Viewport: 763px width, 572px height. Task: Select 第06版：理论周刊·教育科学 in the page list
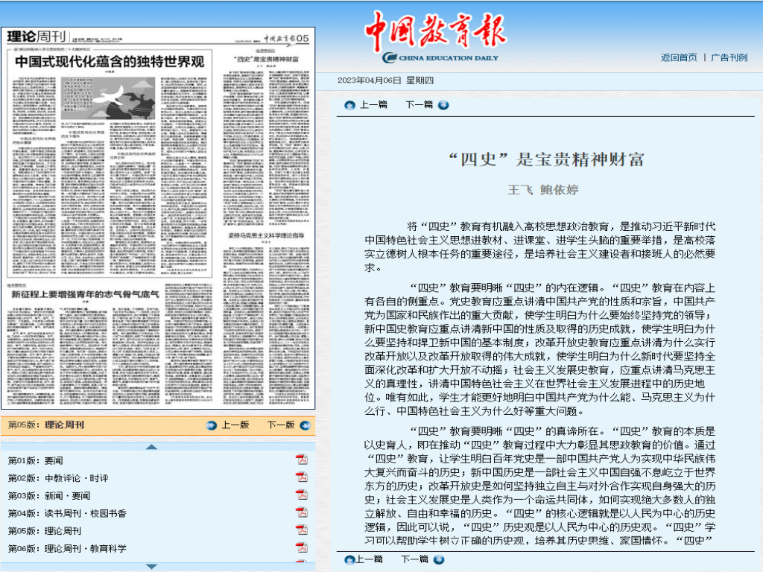[x=67, y=548]
